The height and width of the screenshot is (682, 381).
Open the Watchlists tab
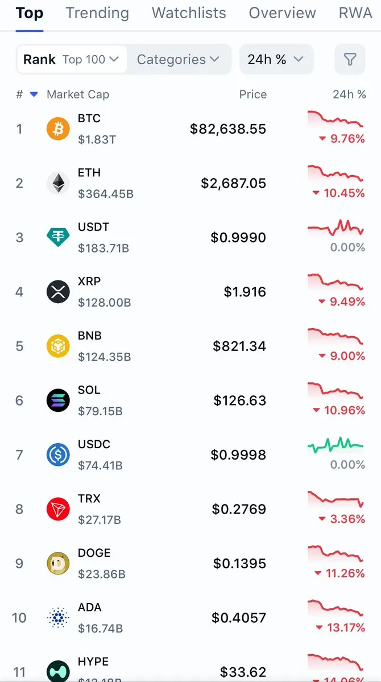pos(189,13)
